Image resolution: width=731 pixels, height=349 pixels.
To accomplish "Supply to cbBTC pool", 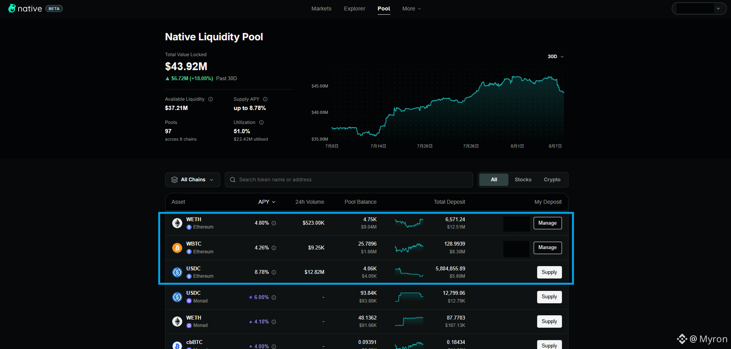I will click(549, 345).
